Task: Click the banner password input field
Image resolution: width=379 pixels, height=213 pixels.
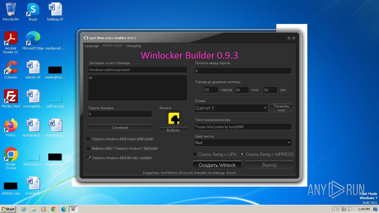Action: (120, 114)
